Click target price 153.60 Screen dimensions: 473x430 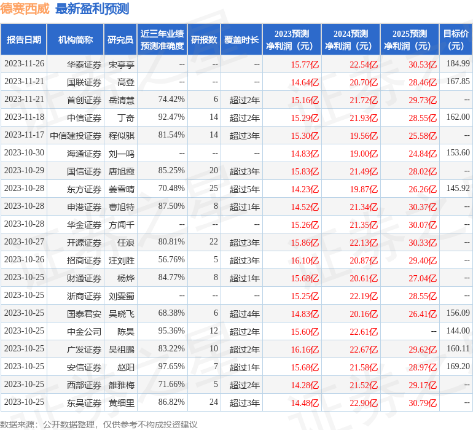(458, 153)
